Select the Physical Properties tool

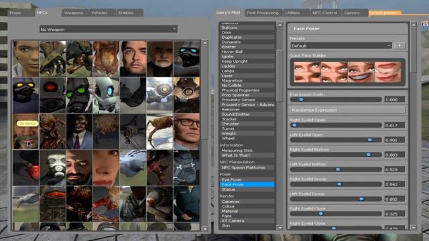click(x=247, y=90)
